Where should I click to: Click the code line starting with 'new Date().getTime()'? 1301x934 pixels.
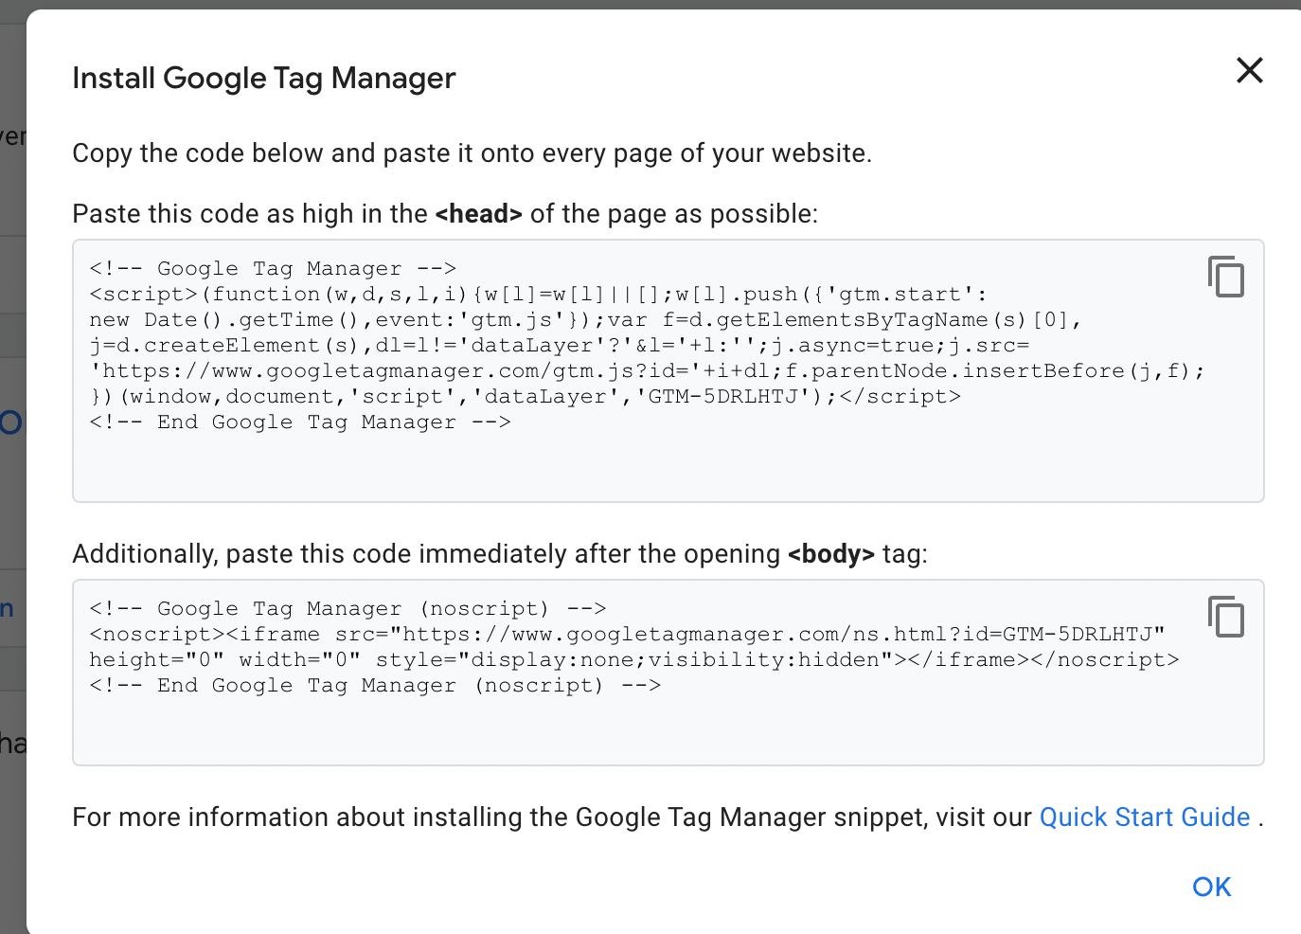pos(585,320)
